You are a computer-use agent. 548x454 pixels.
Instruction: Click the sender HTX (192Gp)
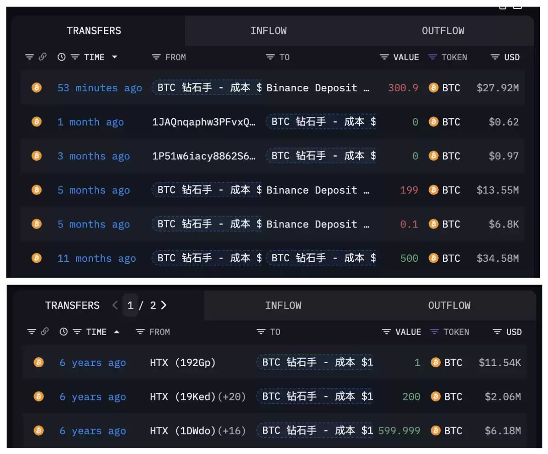pyautogui.click(x=183, y=363)
